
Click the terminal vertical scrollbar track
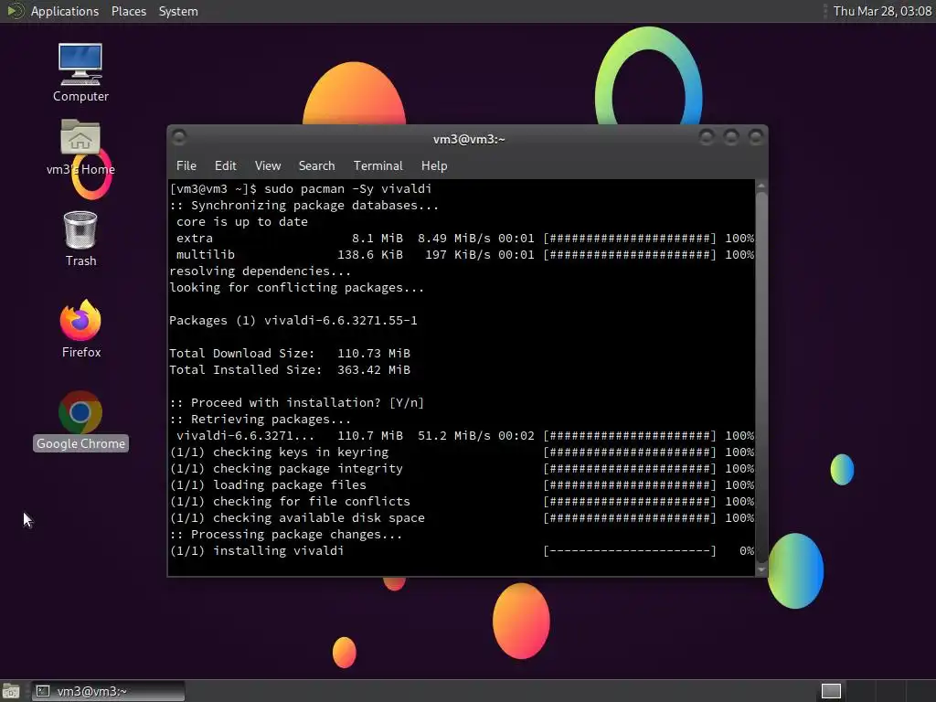coord(761,378)
